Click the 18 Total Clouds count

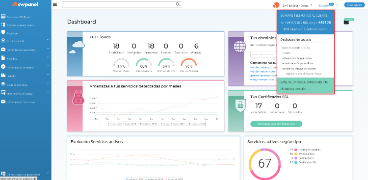(x=116, y=46)
